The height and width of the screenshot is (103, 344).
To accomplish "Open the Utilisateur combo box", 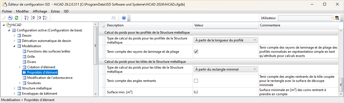I will coord(306,18).
